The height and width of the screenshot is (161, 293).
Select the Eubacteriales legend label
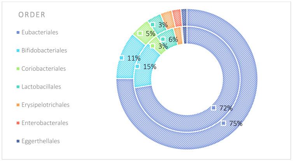pyautogui.click(x=40, y=32)
